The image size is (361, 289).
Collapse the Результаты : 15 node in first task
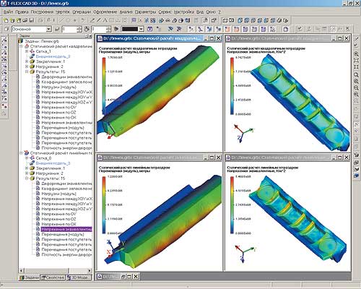pos(27,72)
